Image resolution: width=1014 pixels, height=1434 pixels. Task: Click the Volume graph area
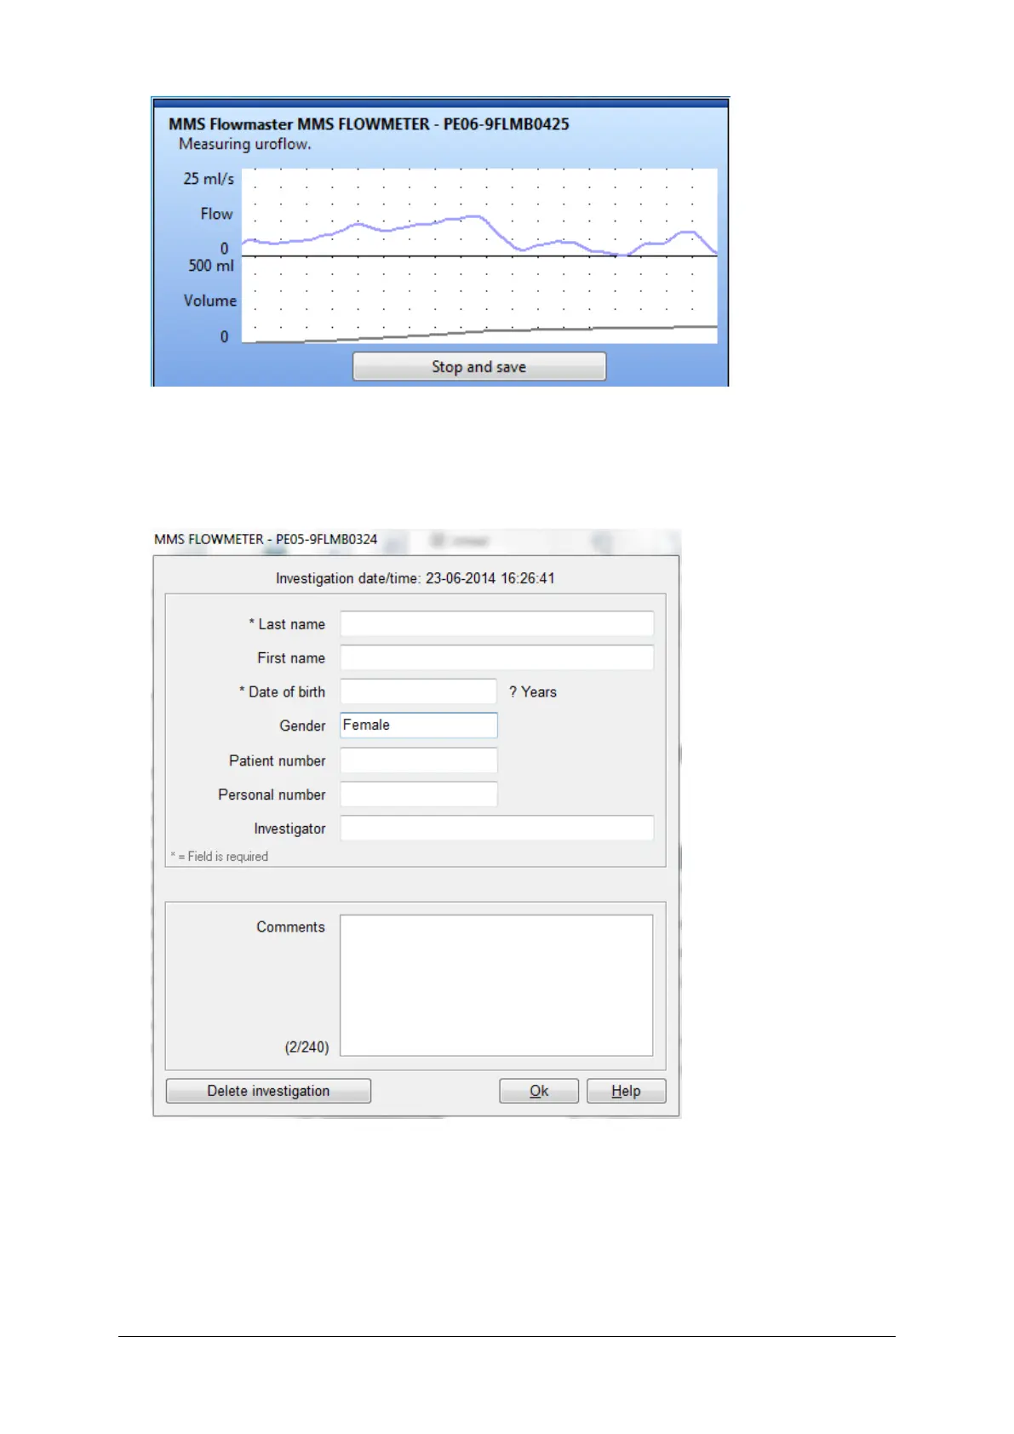(479, 300)
